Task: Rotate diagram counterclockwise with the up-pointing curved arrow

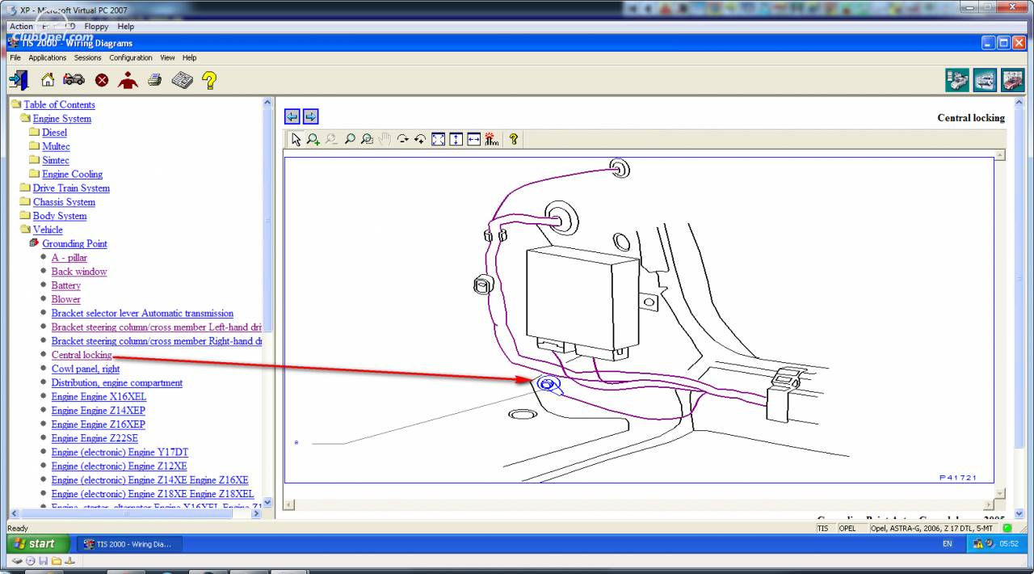Action: point(420,139)
